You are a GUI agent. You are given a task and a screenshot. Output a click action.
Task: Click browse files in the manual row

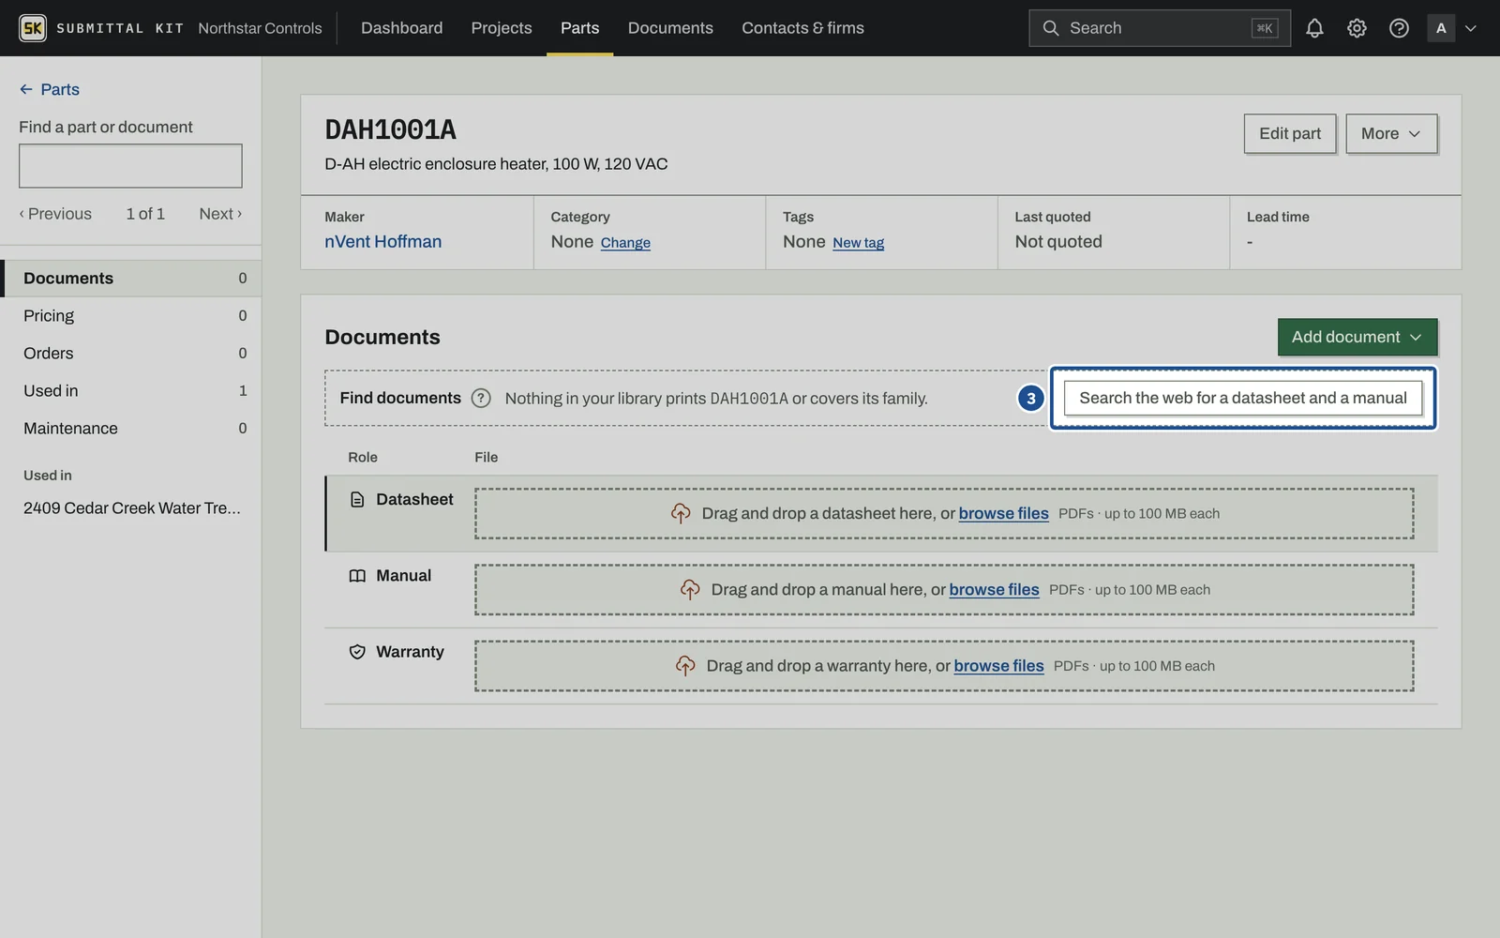click(x=994, y=589)
